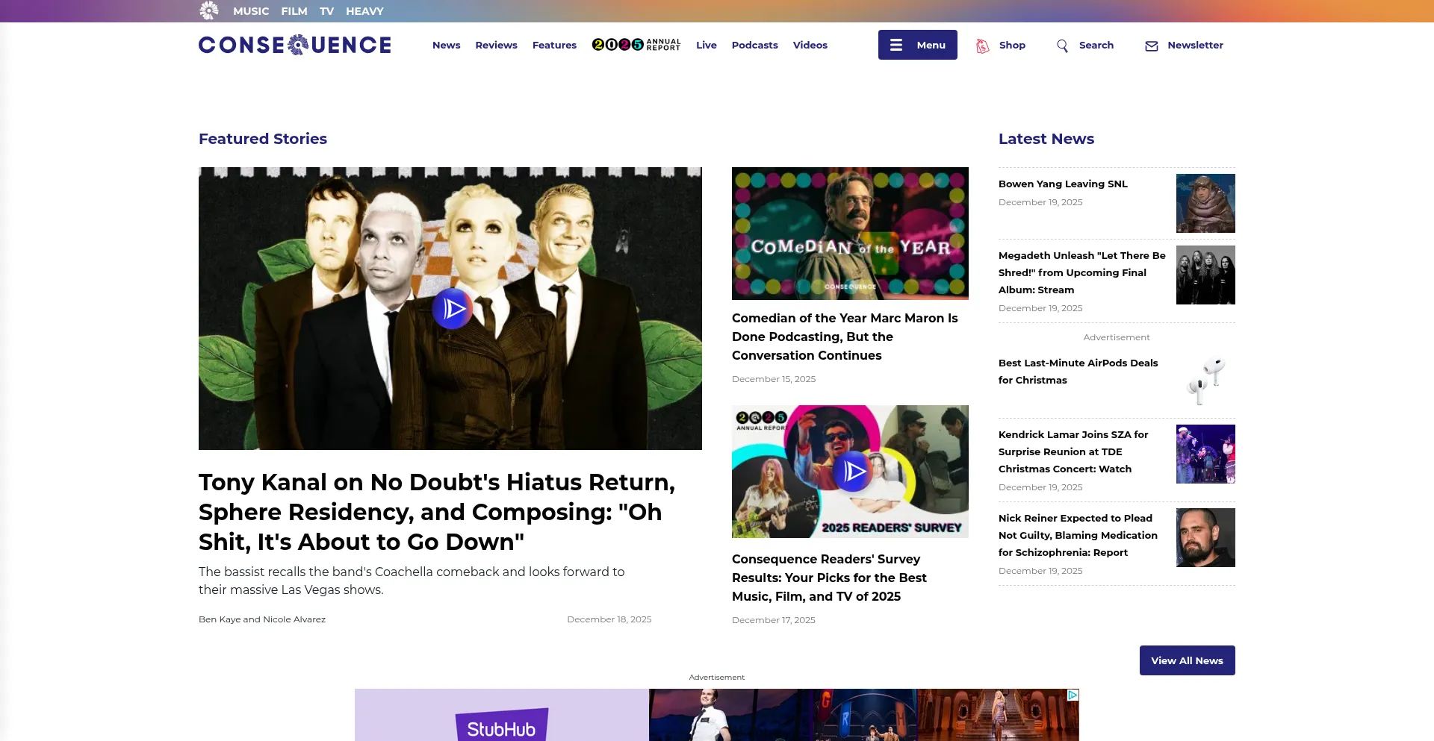Image resolution: width=1434 pixels, height=741 pixels.
Task: Read the Marc Maron Comedian of the Year story
Action: tap(844, 337)
